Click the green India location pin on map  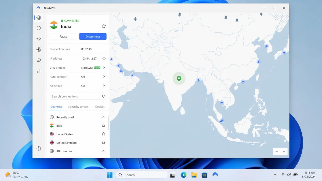click(x=179, y=79)
